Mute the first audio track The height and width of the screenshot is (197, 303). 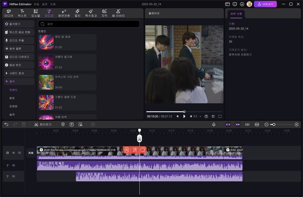(x=13, y=165)
